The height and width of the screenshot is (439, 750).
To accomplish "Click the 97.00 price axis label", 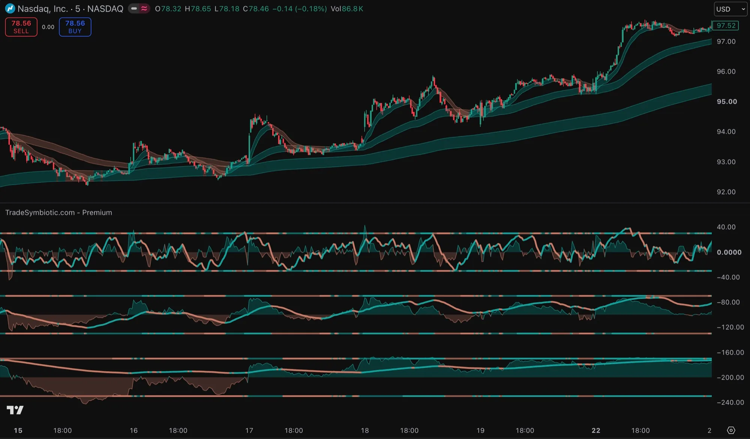I will [726, 42].
